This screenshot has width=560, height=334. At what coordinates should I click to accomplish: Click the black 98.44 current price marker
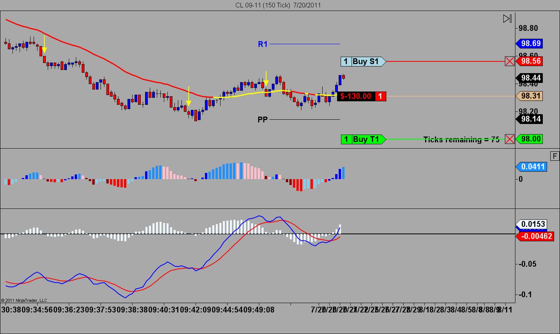(529, 78)
